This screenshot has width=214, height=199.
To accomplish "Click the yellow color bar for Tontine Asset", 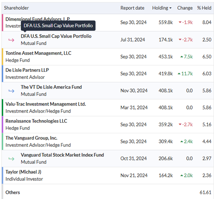I will point(2,57).
